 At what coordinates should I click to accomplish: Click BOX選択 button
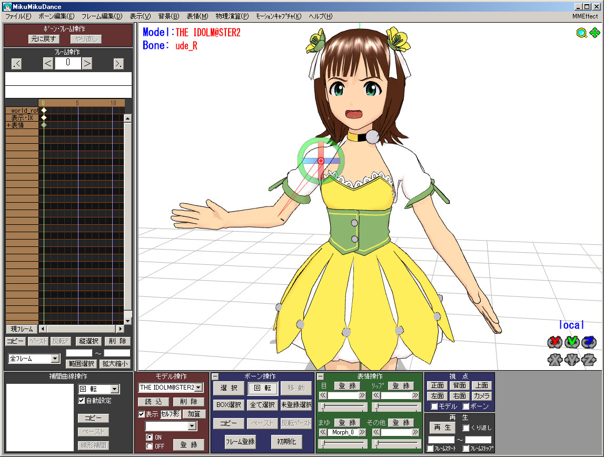(x=229, y=405)
